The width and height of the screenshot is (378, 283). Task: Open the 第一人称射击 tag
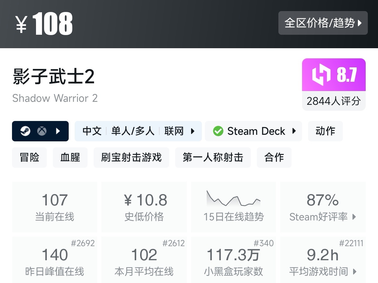tap(213, 157)
